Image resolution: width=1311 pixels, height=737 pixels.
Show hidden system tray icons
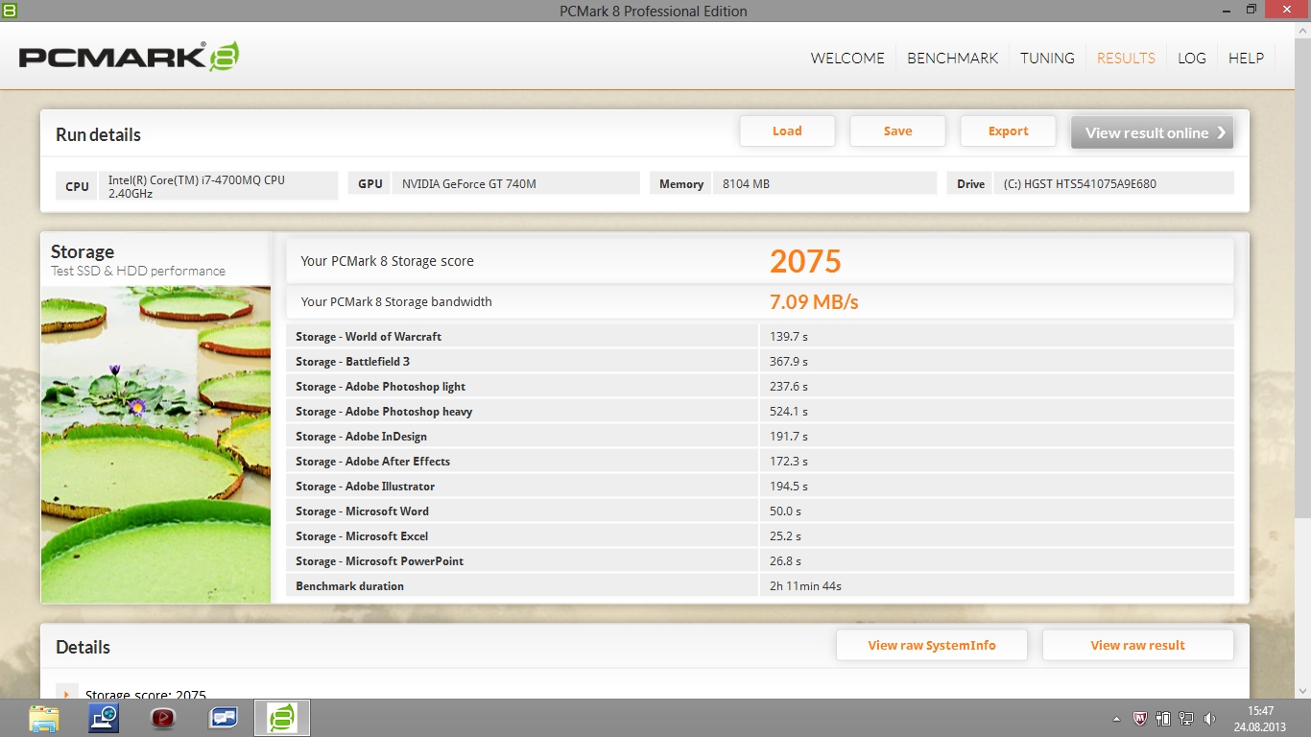[x=1116, y=719]
